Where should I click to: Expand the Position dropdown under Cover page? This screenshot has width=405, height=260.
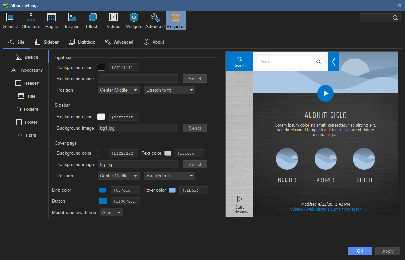[118, 176]
